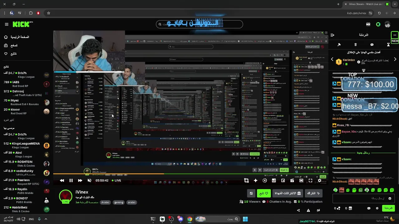The width and height of the screenshot is (399, 224).
Task: Toggle the crossed-eye hide icon
Action: (318, 210)
